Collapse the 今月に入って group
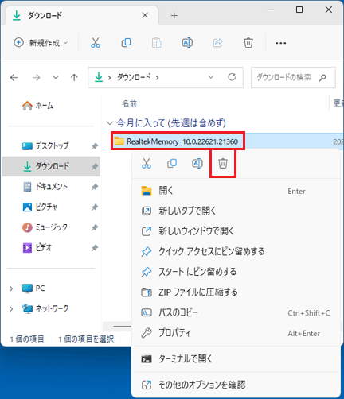Screen dimensions: 344x399 pos(110,123)
